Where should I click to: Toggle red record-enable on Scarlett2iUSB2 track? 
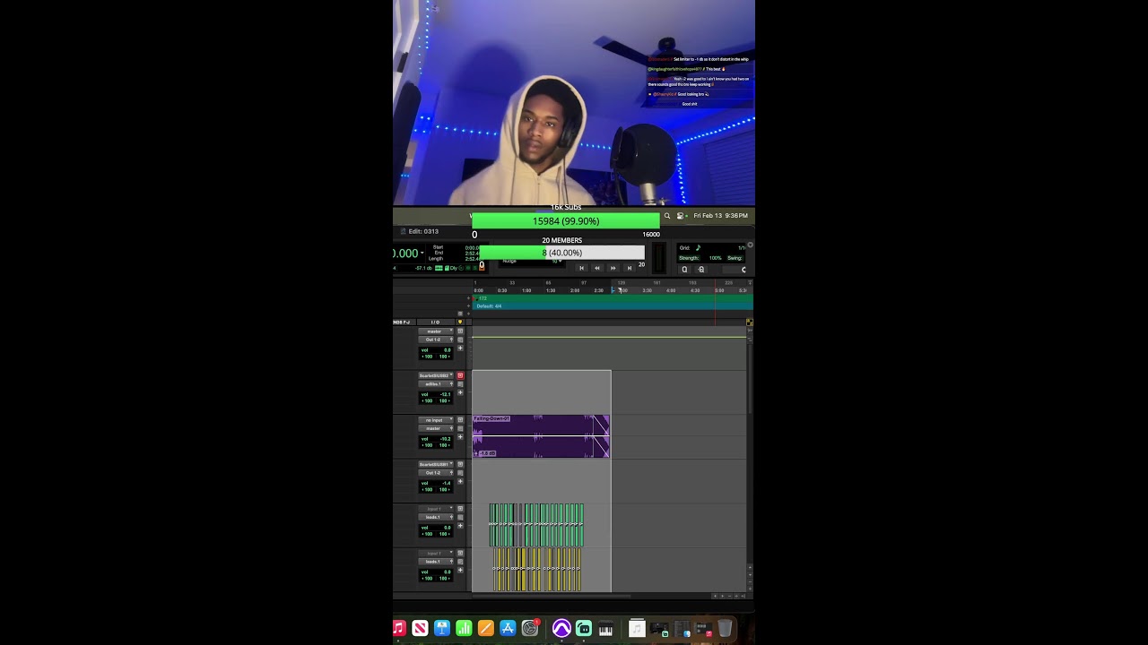[x=460, y=375]
